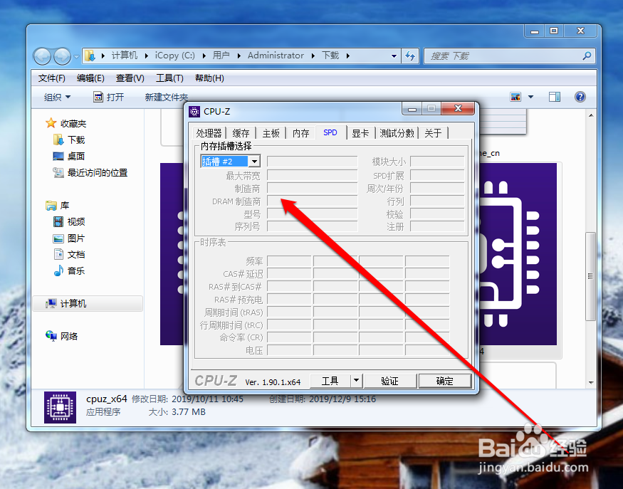Screen dimensions: 623x489
Task: Open the 工具(T) menu in Explorer
Action: (x=169, y=78)
